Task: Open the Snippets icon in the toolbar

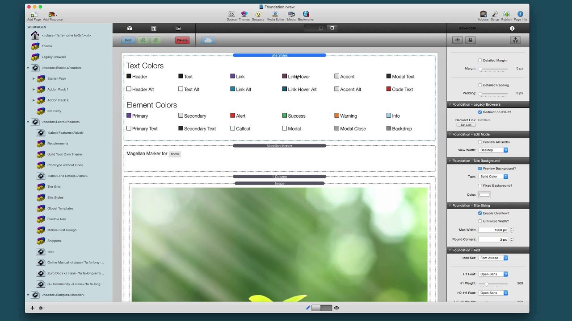Action: tap(258, 14)
